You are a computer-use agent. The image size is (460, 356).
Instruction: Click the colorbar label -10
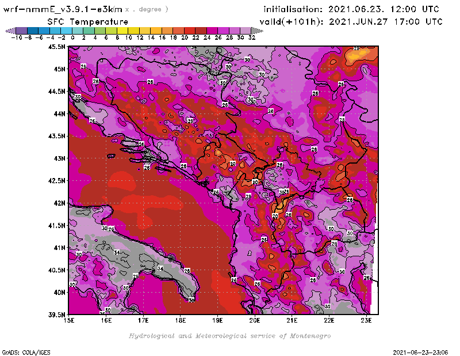(x=17, y=38)
